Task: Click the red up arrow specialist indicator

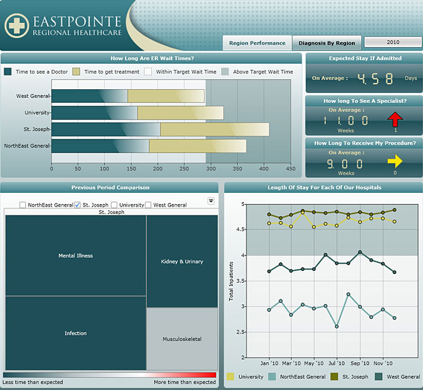Action: click(395, 118)
